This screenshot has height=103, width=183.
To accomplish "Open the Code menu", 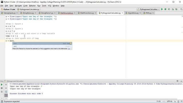I will click(25, 6).
